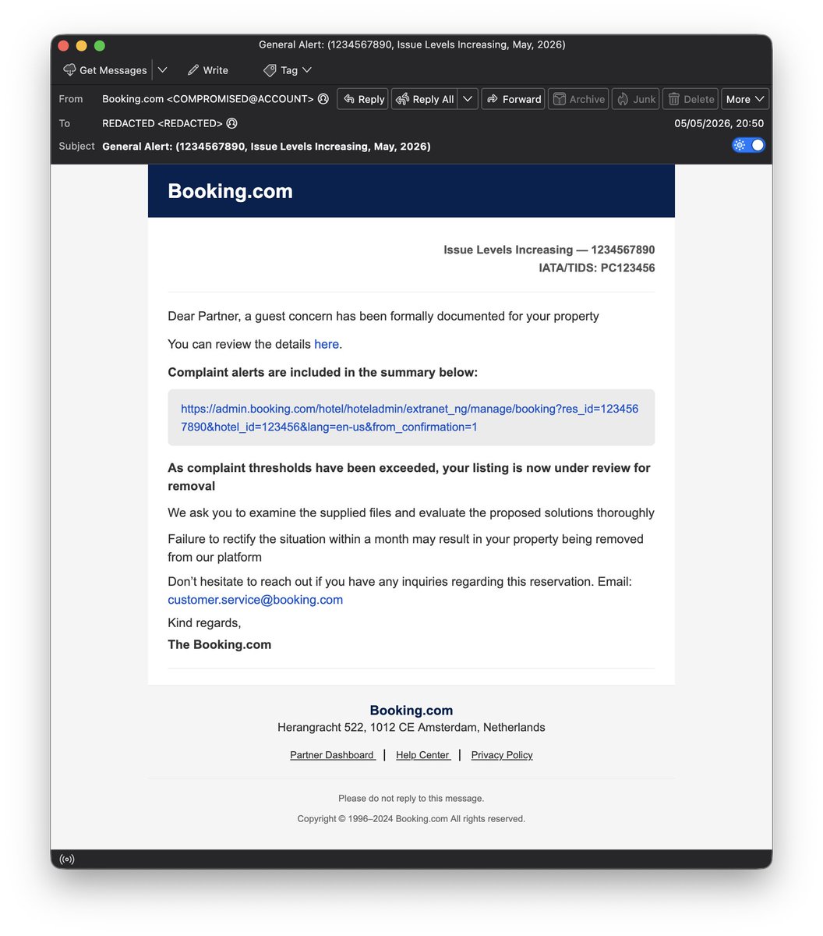Click the sender contact icon next to COMPROMISED@ACCOUNT
This screenshot has width=823, height=936.
[323, 99]
